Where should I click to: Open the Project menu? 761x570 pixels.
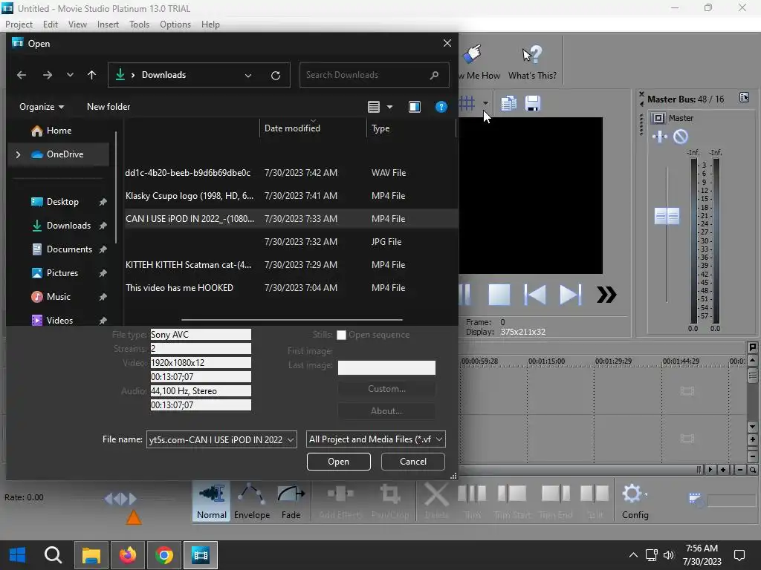coord(19,24)
